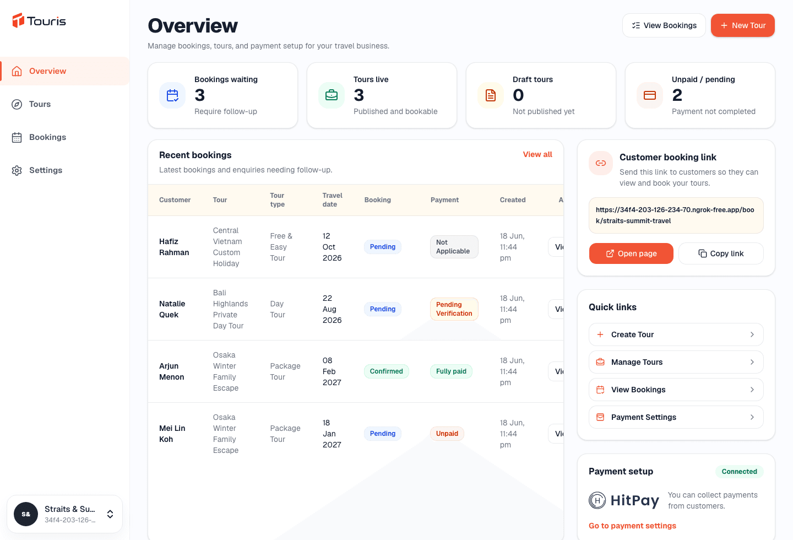The width and height of the screenshot is (793, 540).
Task: Click View button in Natalie Quek row
Action: [557, 309]
